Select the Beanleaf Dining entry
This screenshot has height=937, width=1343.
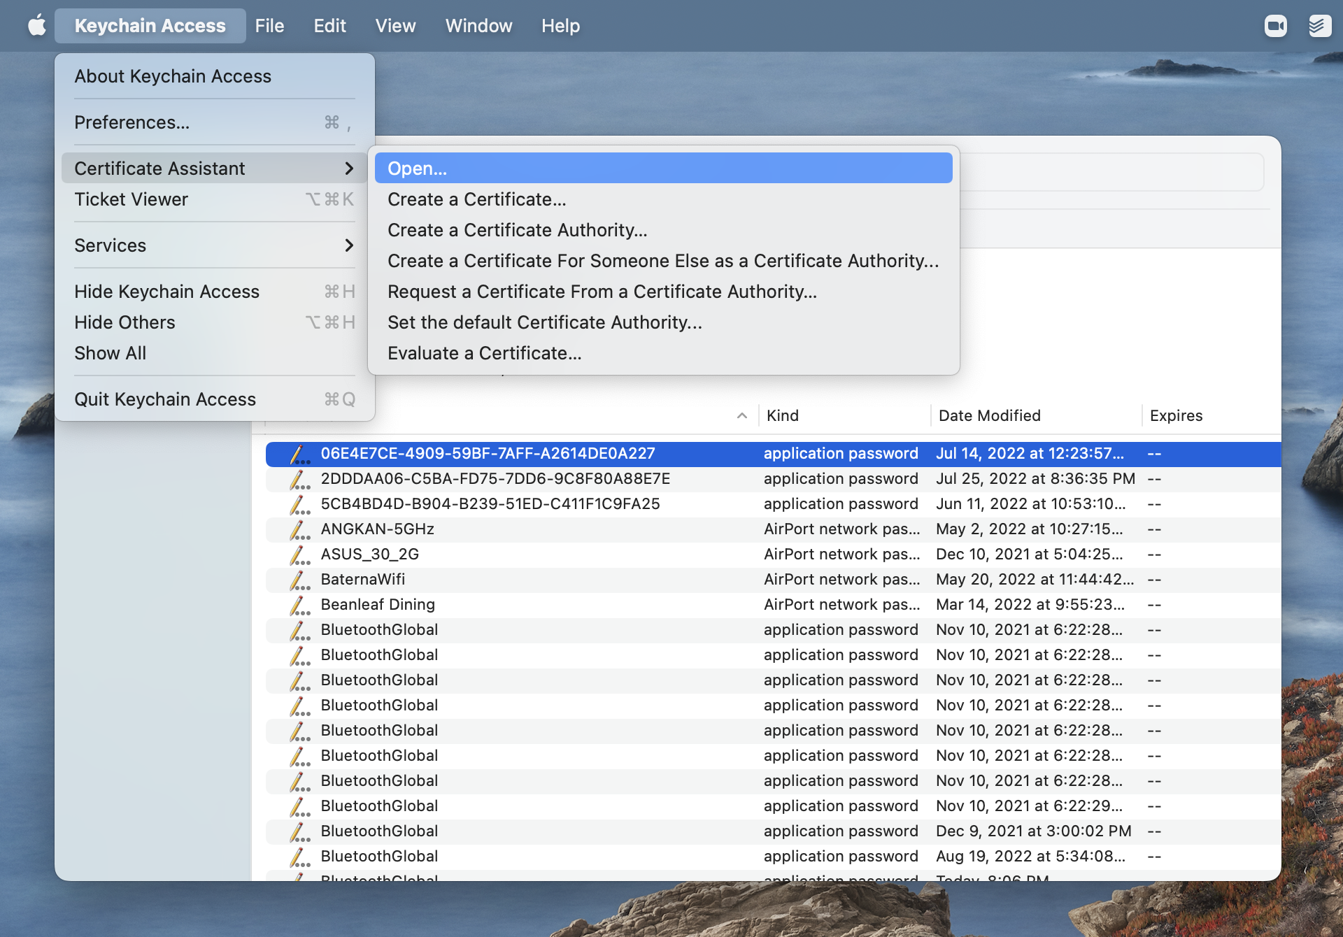773,605
